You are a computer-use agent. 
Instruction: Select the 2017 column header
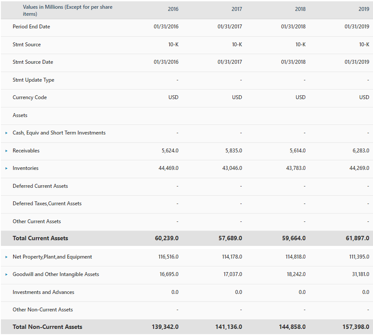coord(236,9)
